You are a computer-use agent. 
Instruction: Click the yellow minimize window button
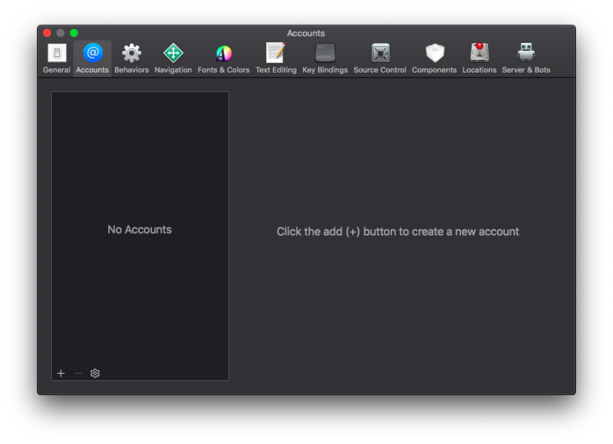(x=61, y=33)
